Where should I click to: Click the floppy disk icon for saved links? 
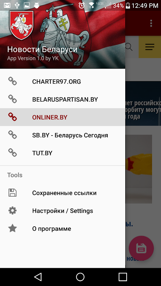tap(13, 193)
